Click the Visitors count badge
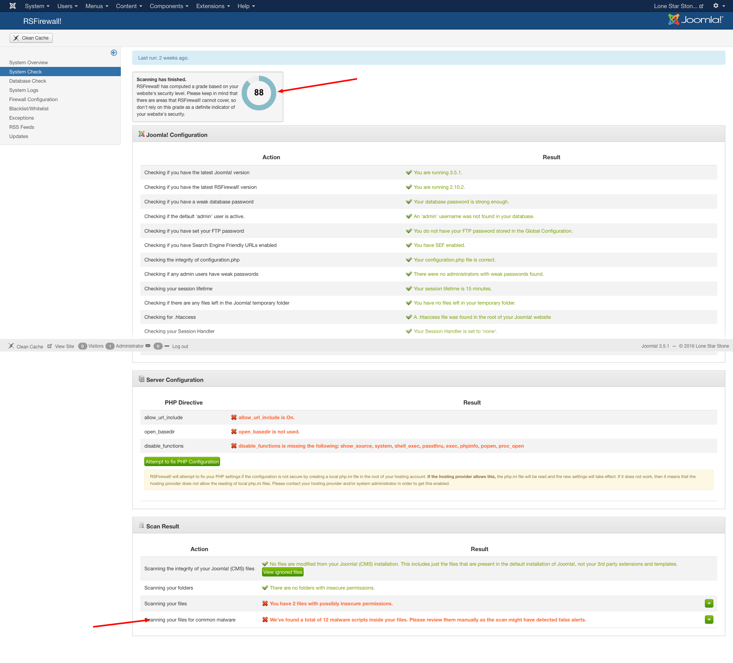Screen dimensions: 733x663 (82, 346)
